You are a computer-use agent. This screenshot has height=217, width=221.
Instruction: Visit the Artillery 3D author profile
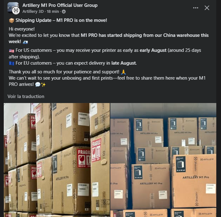[33, 12]
